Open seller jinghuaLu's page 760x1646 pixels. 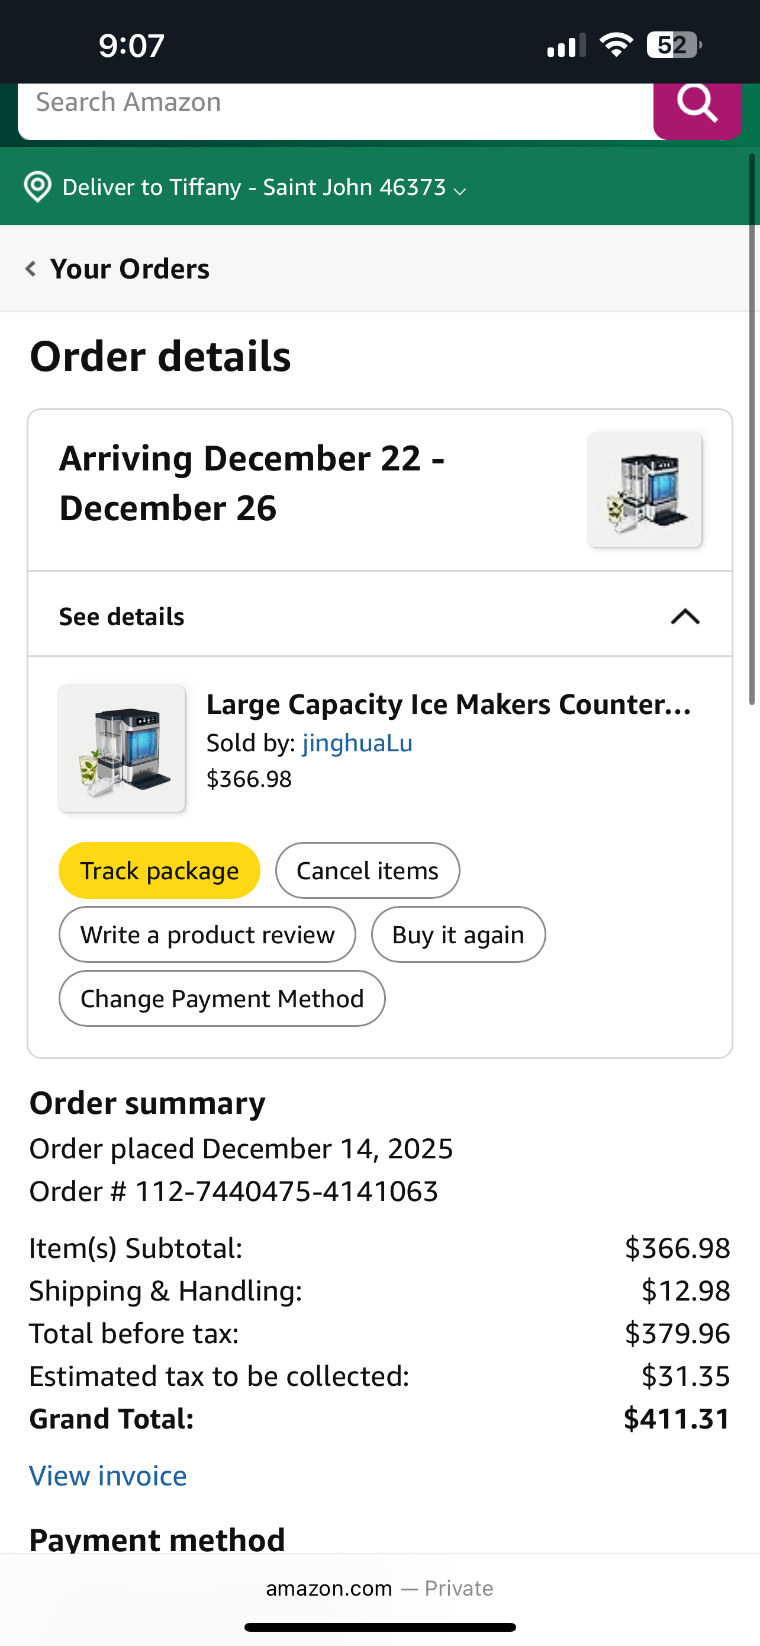tap(358, 743)
